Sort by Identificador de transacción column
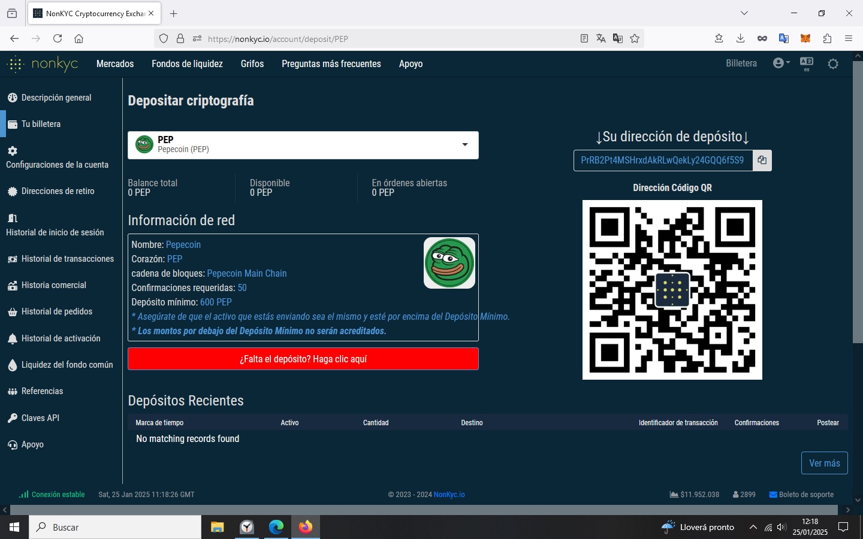 (678, 423)
